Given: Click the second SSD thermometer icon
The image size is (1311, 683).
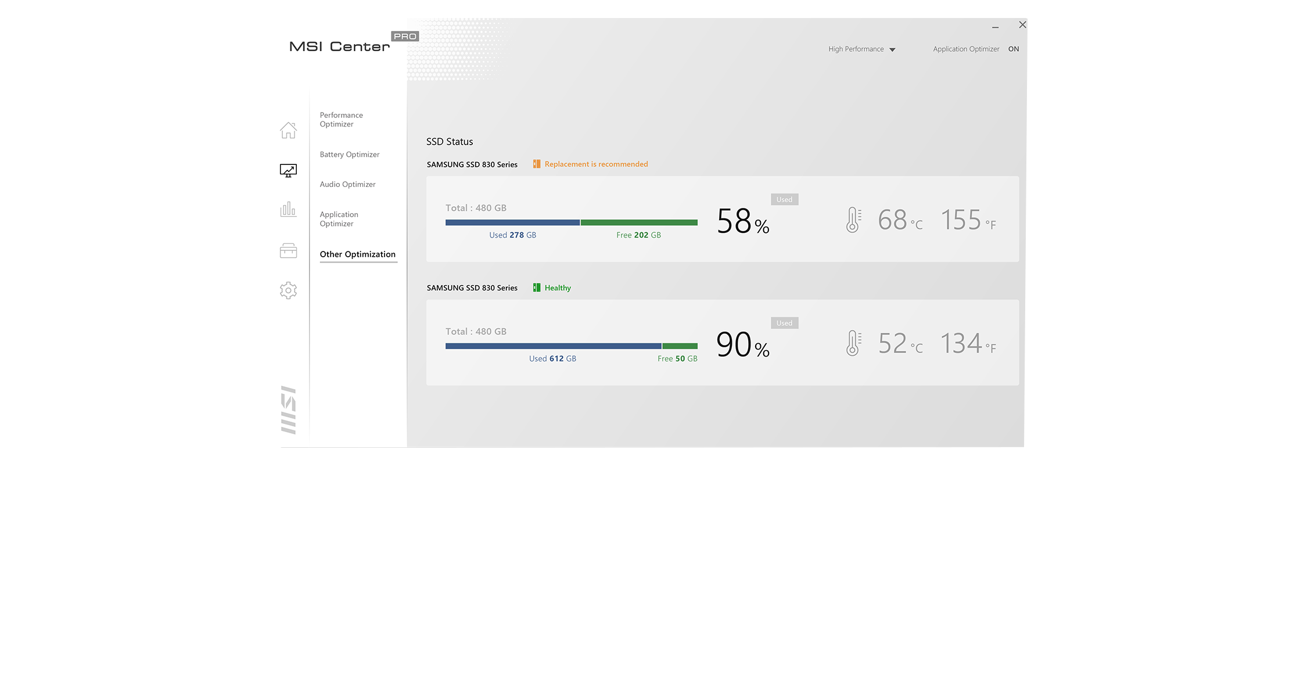Looking at the screenshot, I should click(x=853, y=343).
